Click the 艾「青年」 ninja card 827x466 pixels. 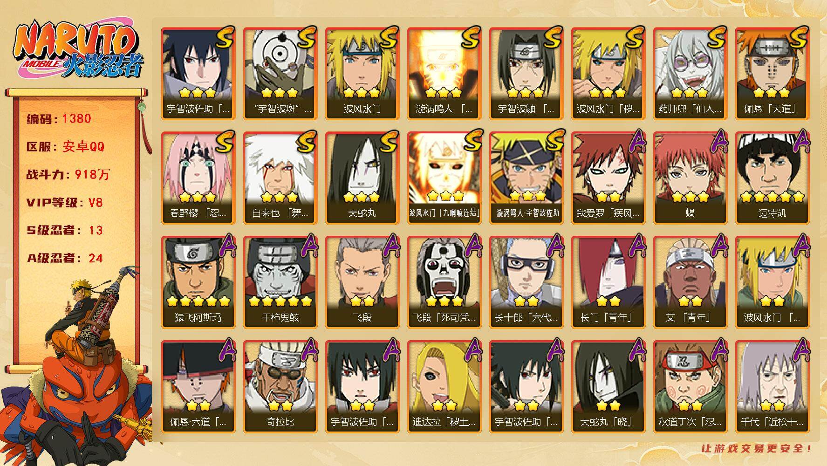pos(690,282)
